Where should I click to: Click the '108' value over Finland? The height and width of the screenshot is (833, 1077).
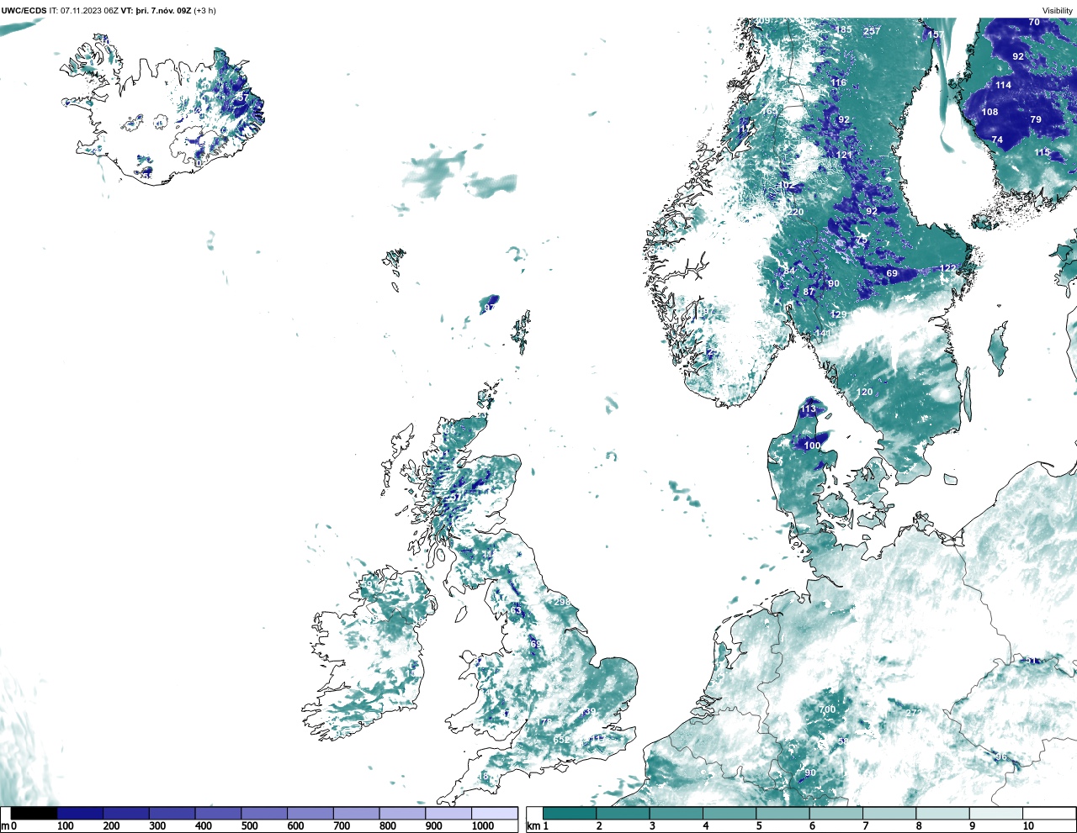pos(989,112)
